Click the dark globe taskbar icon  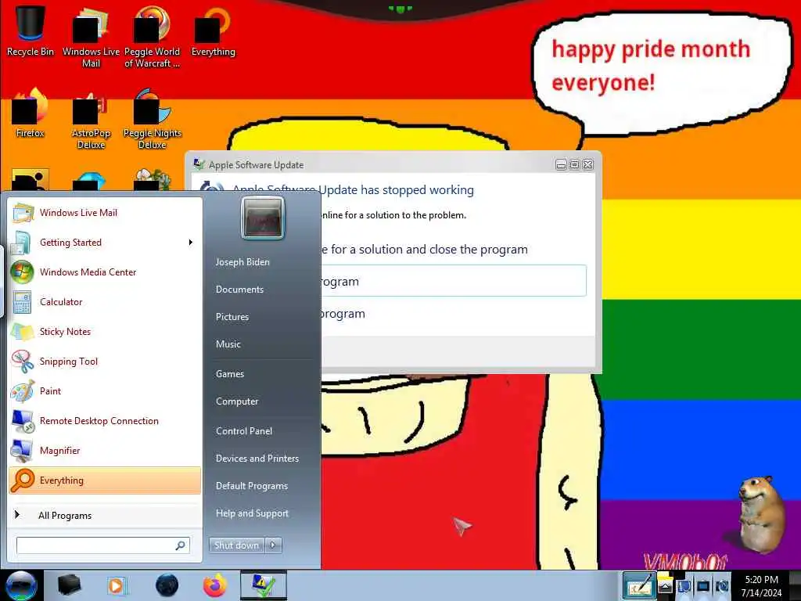click(167, 585)
